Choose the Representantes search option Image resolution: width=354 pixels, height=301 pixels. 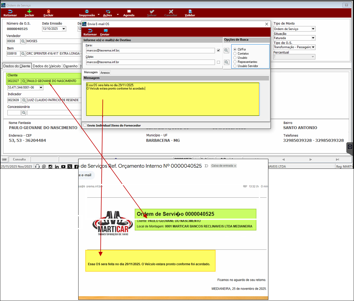click(235, 62)
